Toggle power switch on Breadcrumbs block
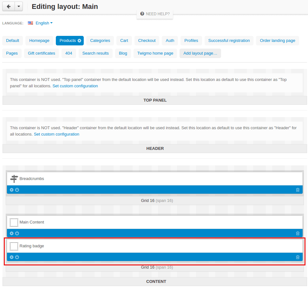This screenshot has width=308, height=287. 17,190
